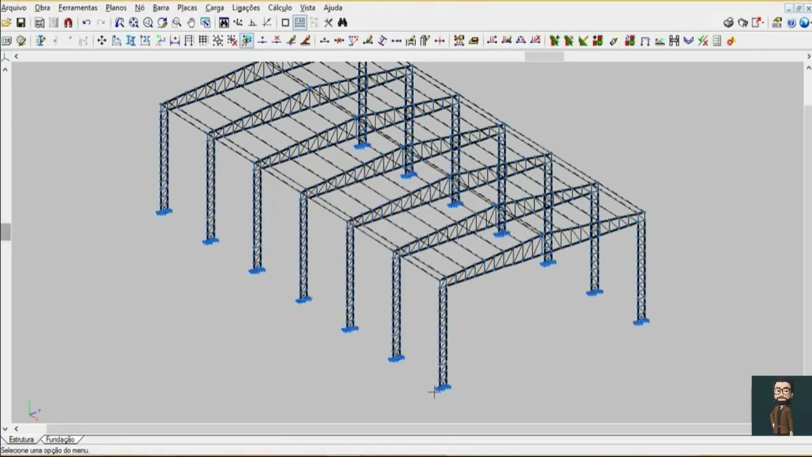Open the Vista menu
The height and width of the screenshot is (457, 812).
click(x=308, y=8)
